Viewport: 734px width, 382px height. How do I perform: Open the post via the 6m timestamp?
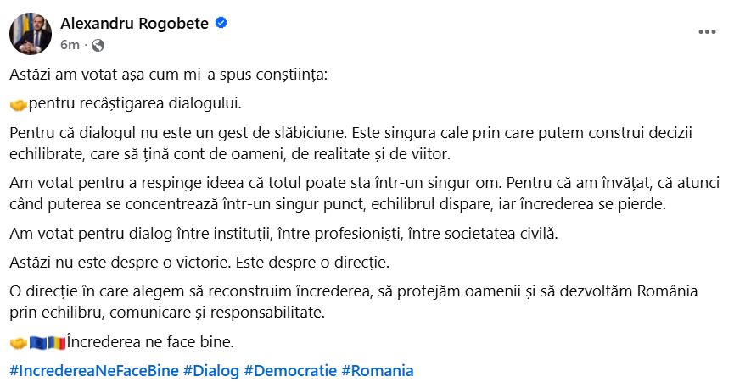tap(70, 45)
